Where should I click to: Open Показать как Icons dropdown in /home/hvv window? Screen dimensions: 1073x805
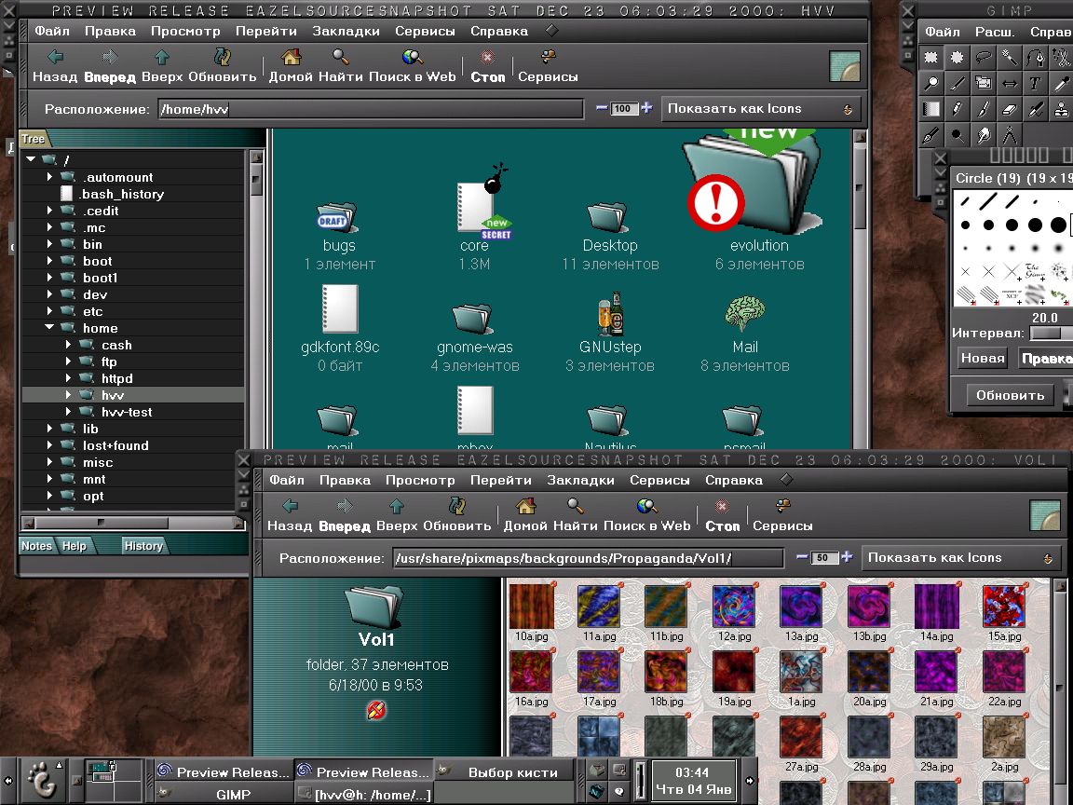760,109
